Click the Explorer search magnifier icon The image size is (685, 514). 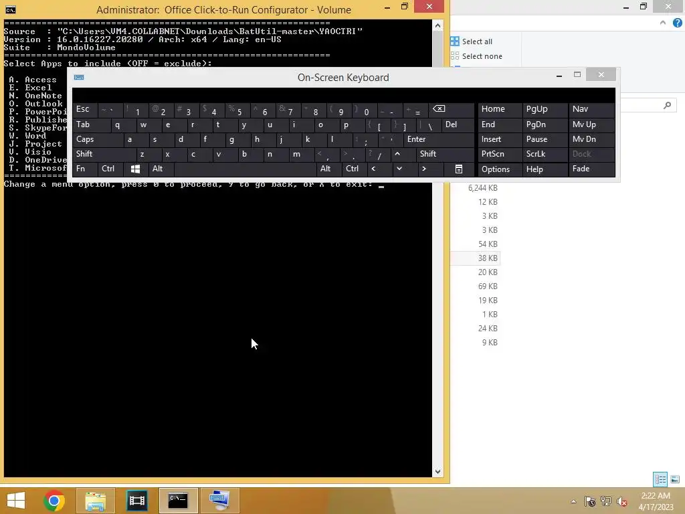click(x=667, y=105)
